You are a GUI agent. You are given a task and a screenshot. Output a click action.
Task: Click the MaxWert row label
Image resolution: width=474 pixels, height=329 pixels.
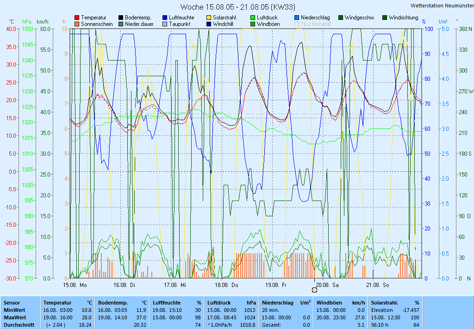15,317
